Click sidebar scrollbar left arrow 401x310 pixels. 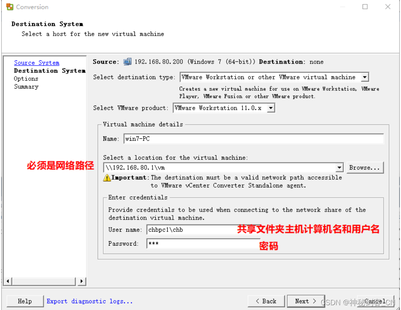8,281
